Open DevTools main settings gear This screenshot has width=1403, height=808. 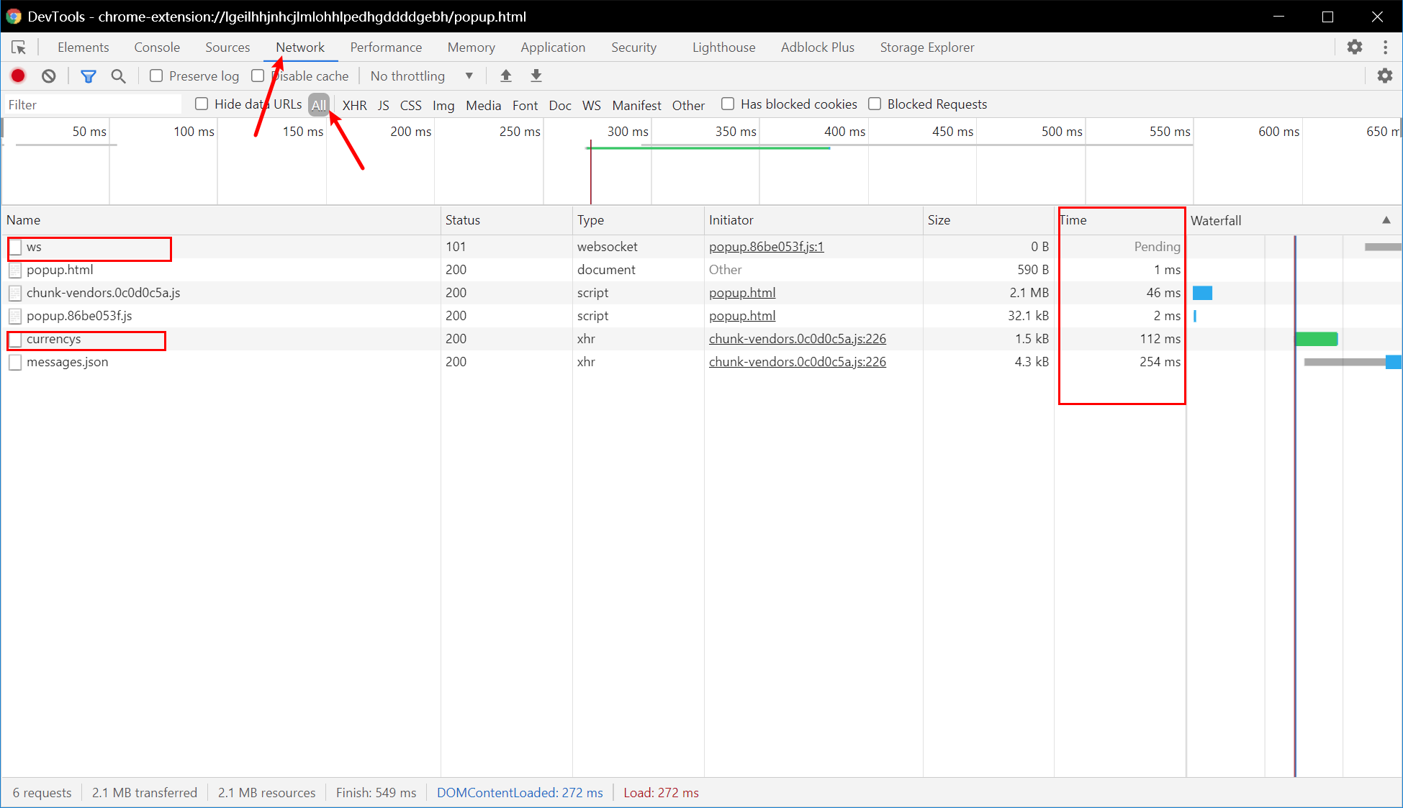pos(1354,47)
